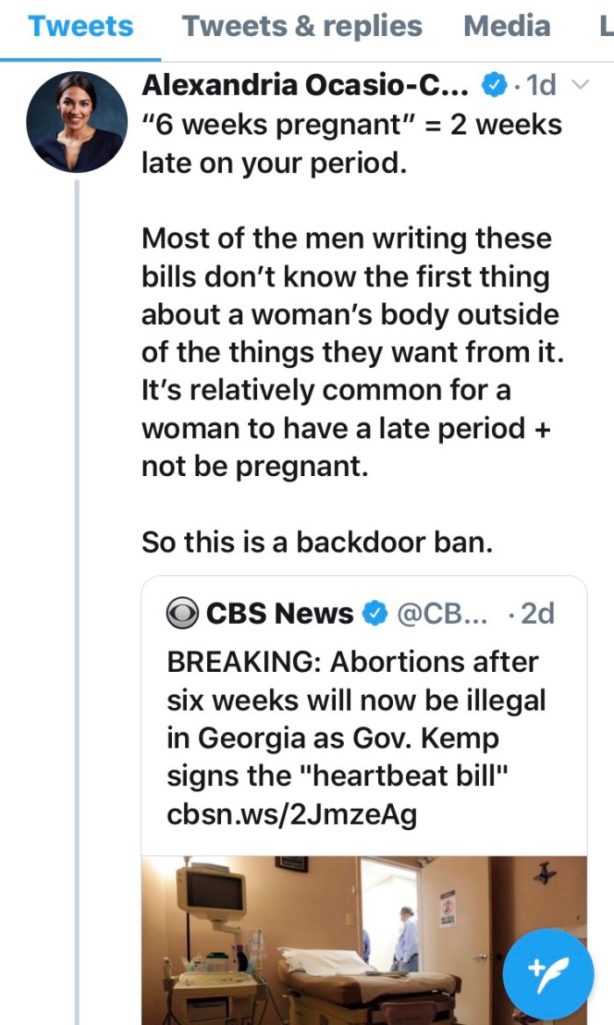Tap the round profile avatar photo
The height and width of the screenshot is (1025, 614).
[77, 122]
